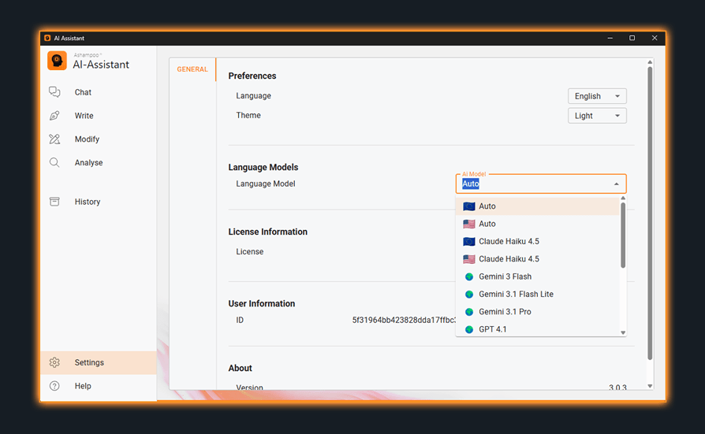Click globe icon beside Gemini 3.1 Pro
This screenshot has width=705, height=434.
tap(469, 311)
